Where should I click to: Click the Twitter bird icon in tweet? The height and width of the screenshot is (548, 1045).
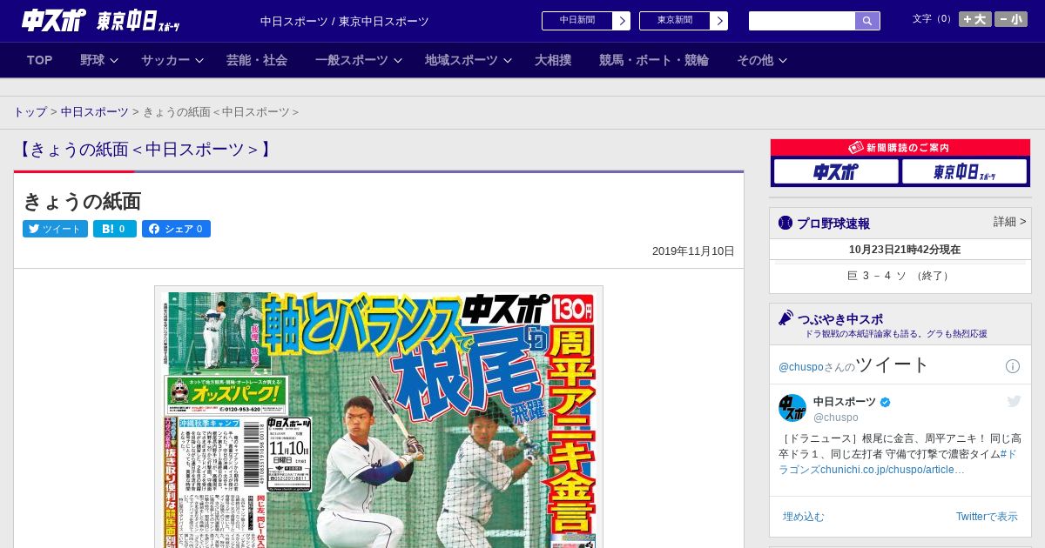coord(1014,401)
